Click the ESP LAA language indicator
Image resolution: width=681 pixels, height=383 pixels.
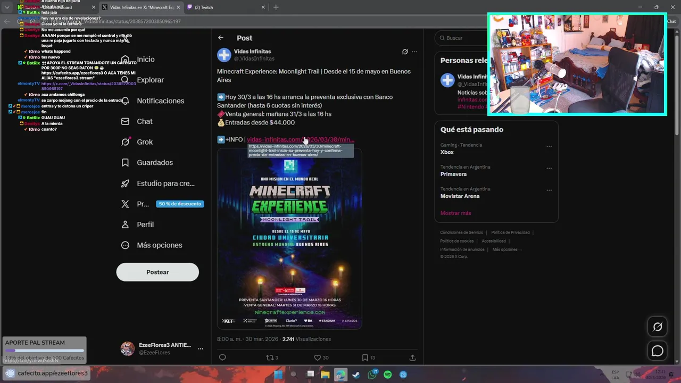[x=615, y=374]
